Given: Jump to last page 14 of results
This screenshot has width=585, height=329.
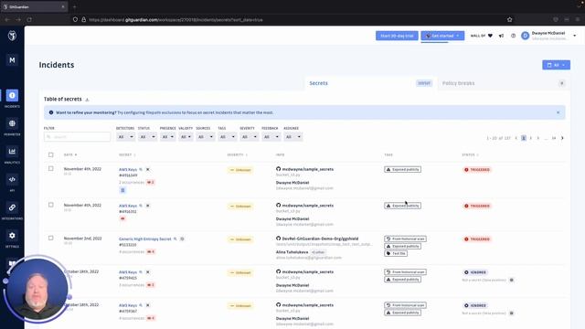Looking at the screenshot, I should pyautogui.click(x=554, y=138).
